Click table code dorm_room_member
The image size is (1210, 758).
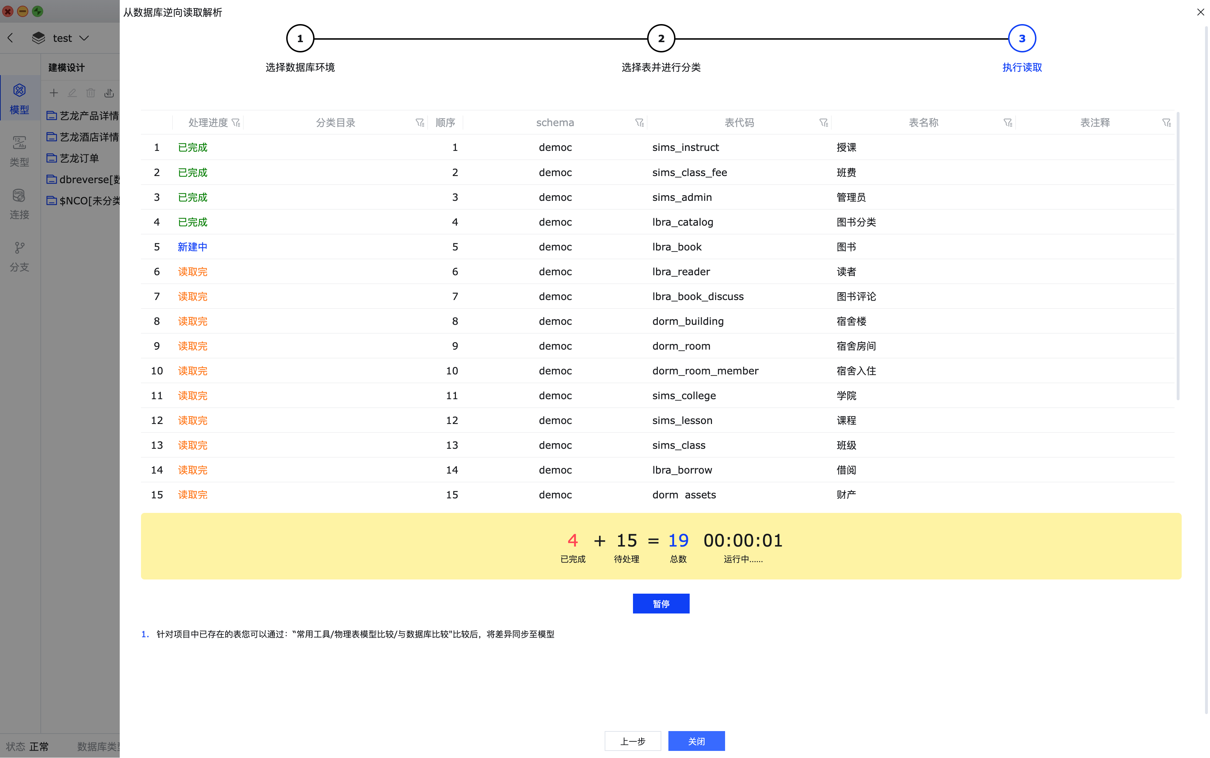point(705,371)
